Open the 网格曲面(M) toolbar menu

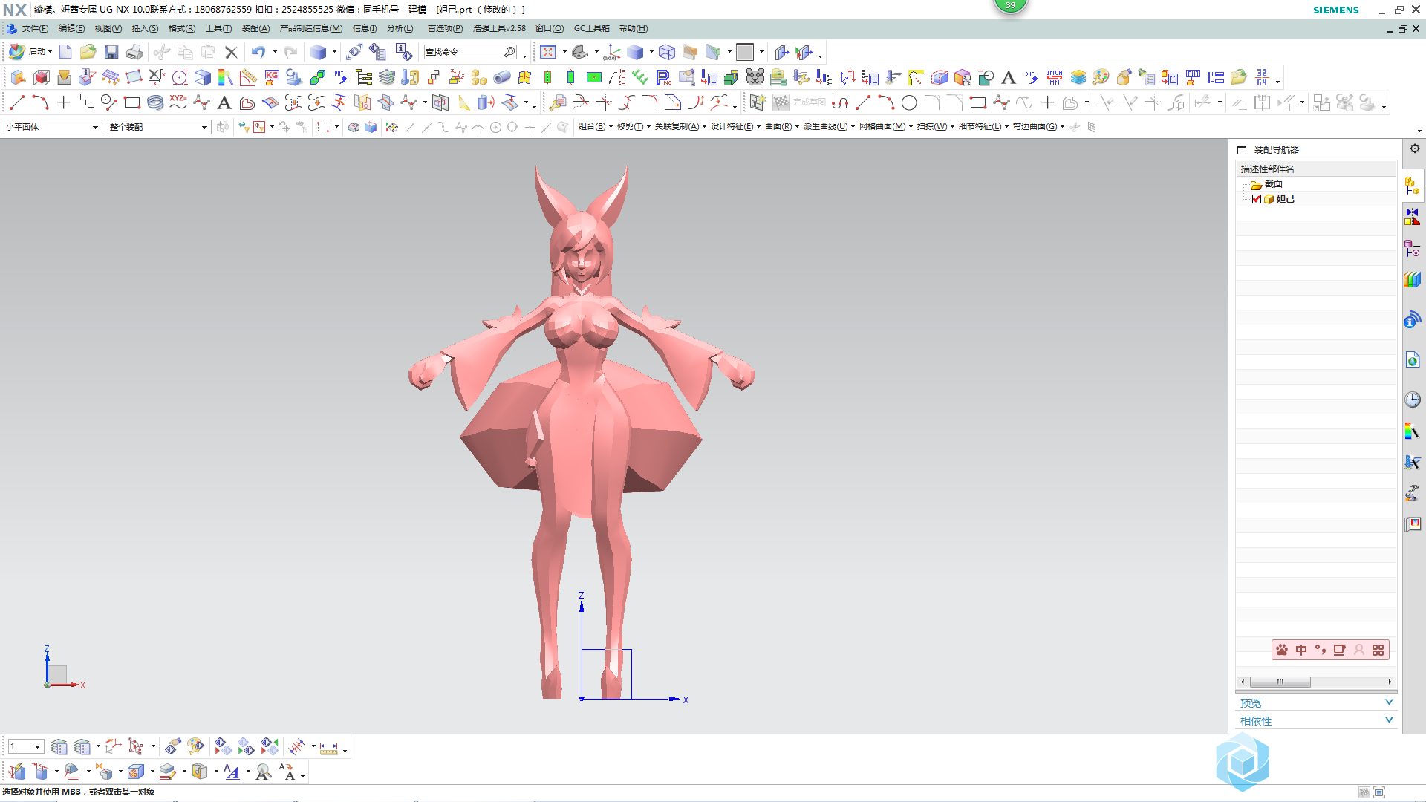(x=885, y=127)
